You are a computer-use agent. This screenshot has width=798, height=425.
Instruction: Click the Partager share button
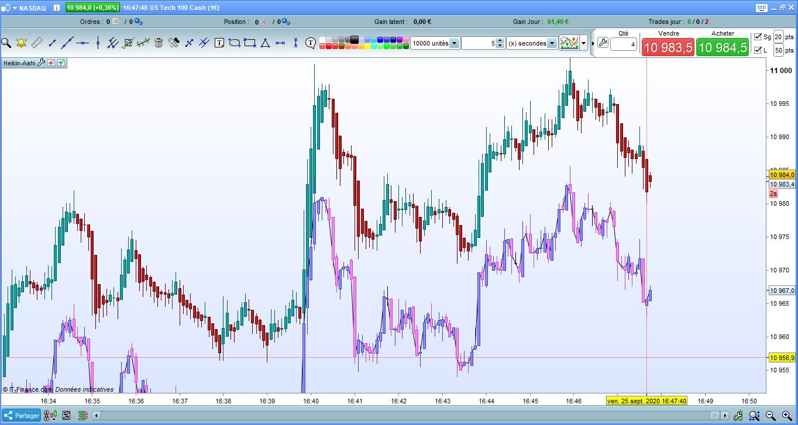pos(22,416)
